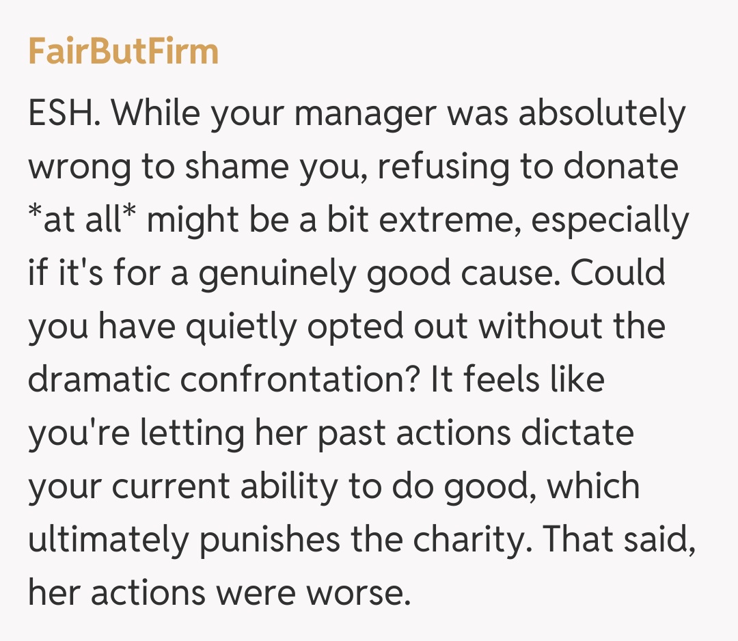738x641 pixels.
Task: Click the word "absolutely" in first line
Action: click(x=601, y=113)
